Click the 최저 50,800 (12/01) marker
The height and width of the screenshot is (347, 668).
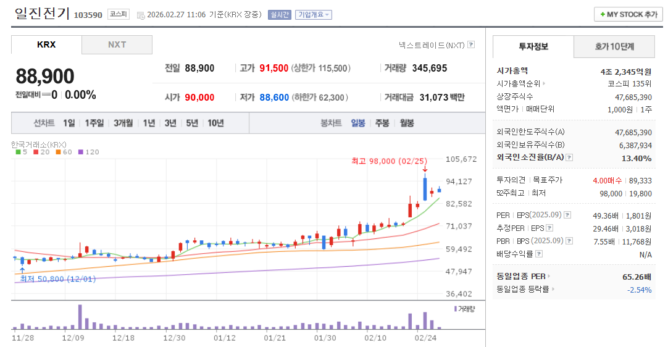(x=57, y=279)
